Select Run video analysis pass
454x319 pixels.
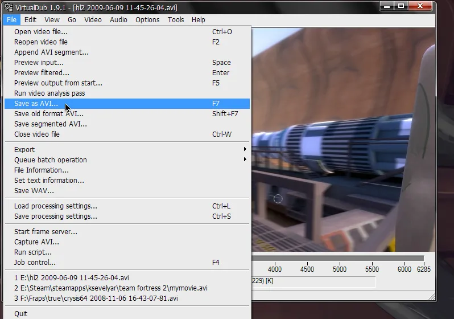[x=127, y=93]
